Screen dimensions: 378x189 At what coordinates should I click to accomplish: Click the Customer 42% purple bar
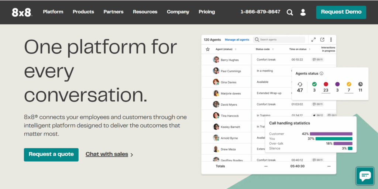[331, 134]
